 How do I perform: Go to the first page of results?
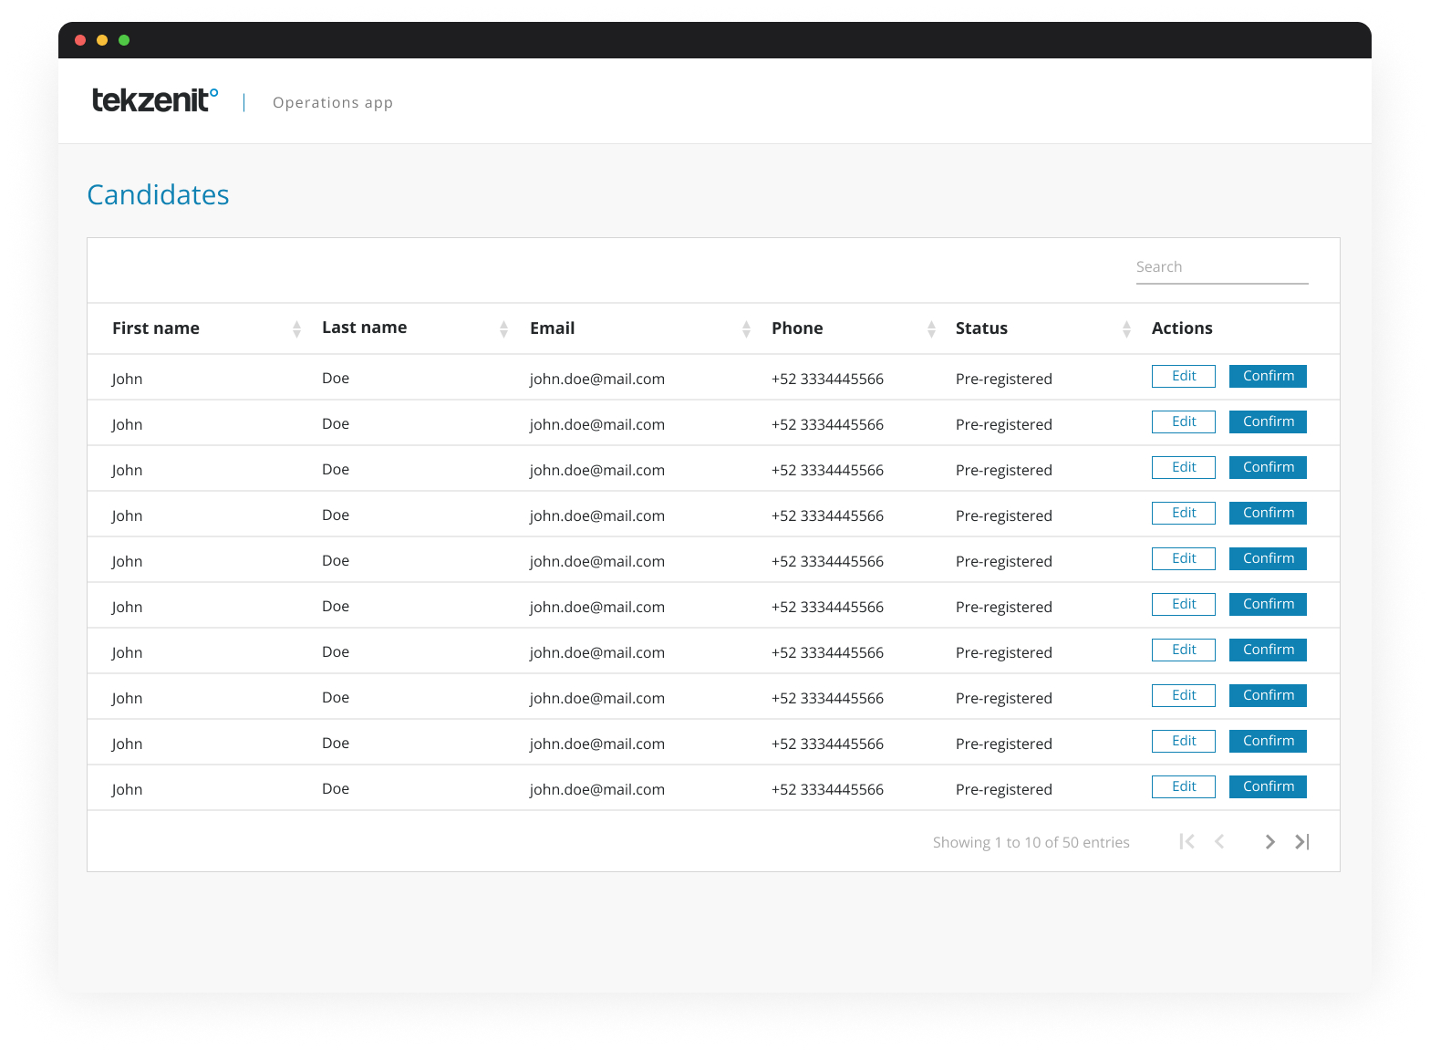point(1186,841)
